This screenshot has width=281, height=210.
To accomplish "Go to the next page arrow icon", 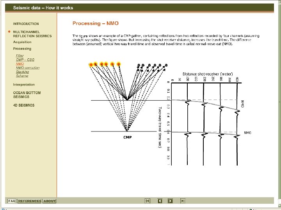I will (x=170, y=201).
